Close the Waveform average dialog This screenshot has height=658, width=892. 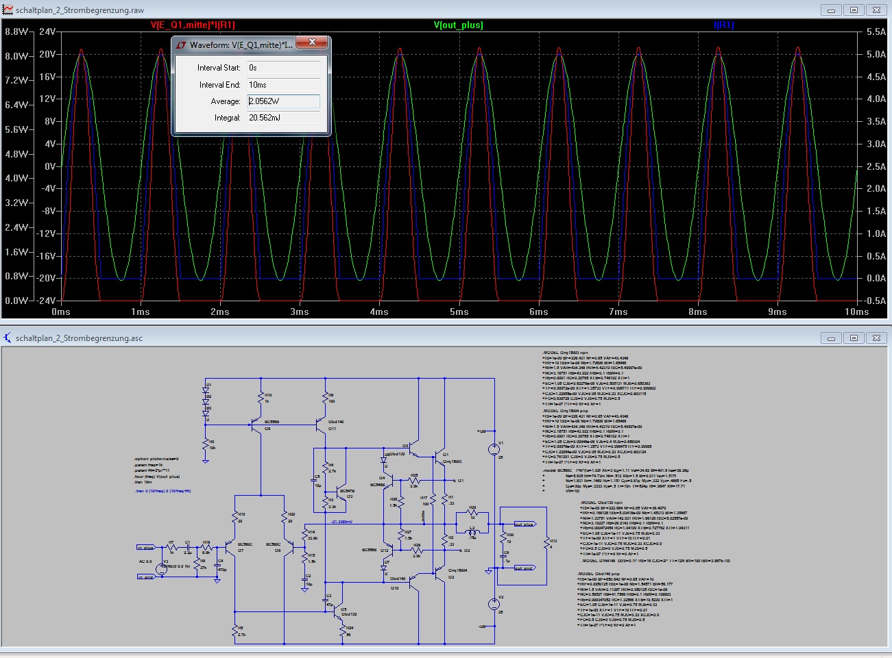tap(312, 42)
